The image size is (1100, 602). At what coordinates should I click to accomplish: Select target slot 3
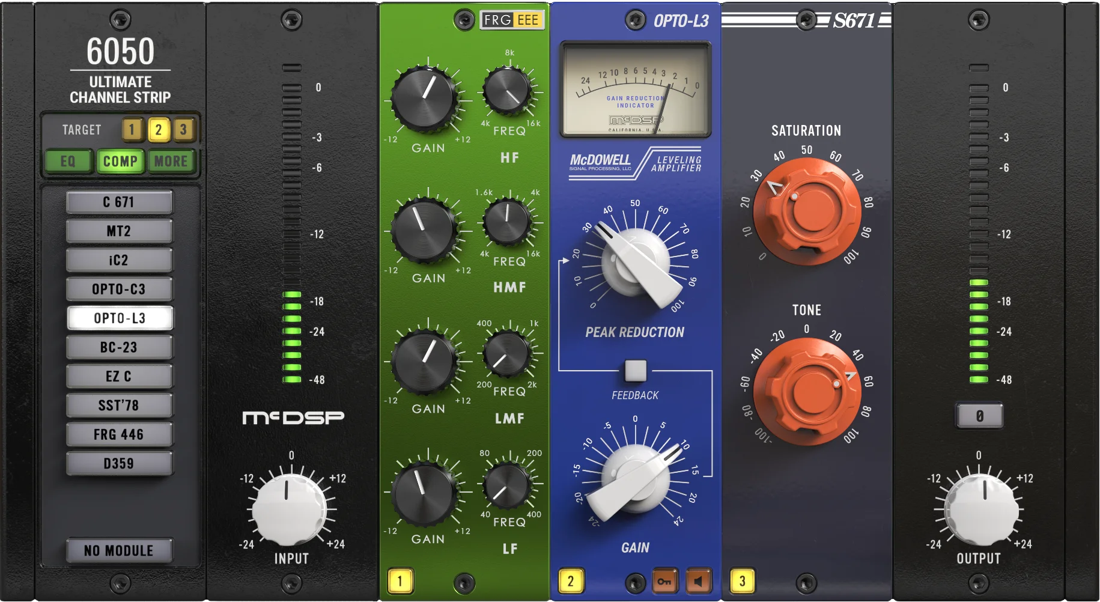[184, 129]
